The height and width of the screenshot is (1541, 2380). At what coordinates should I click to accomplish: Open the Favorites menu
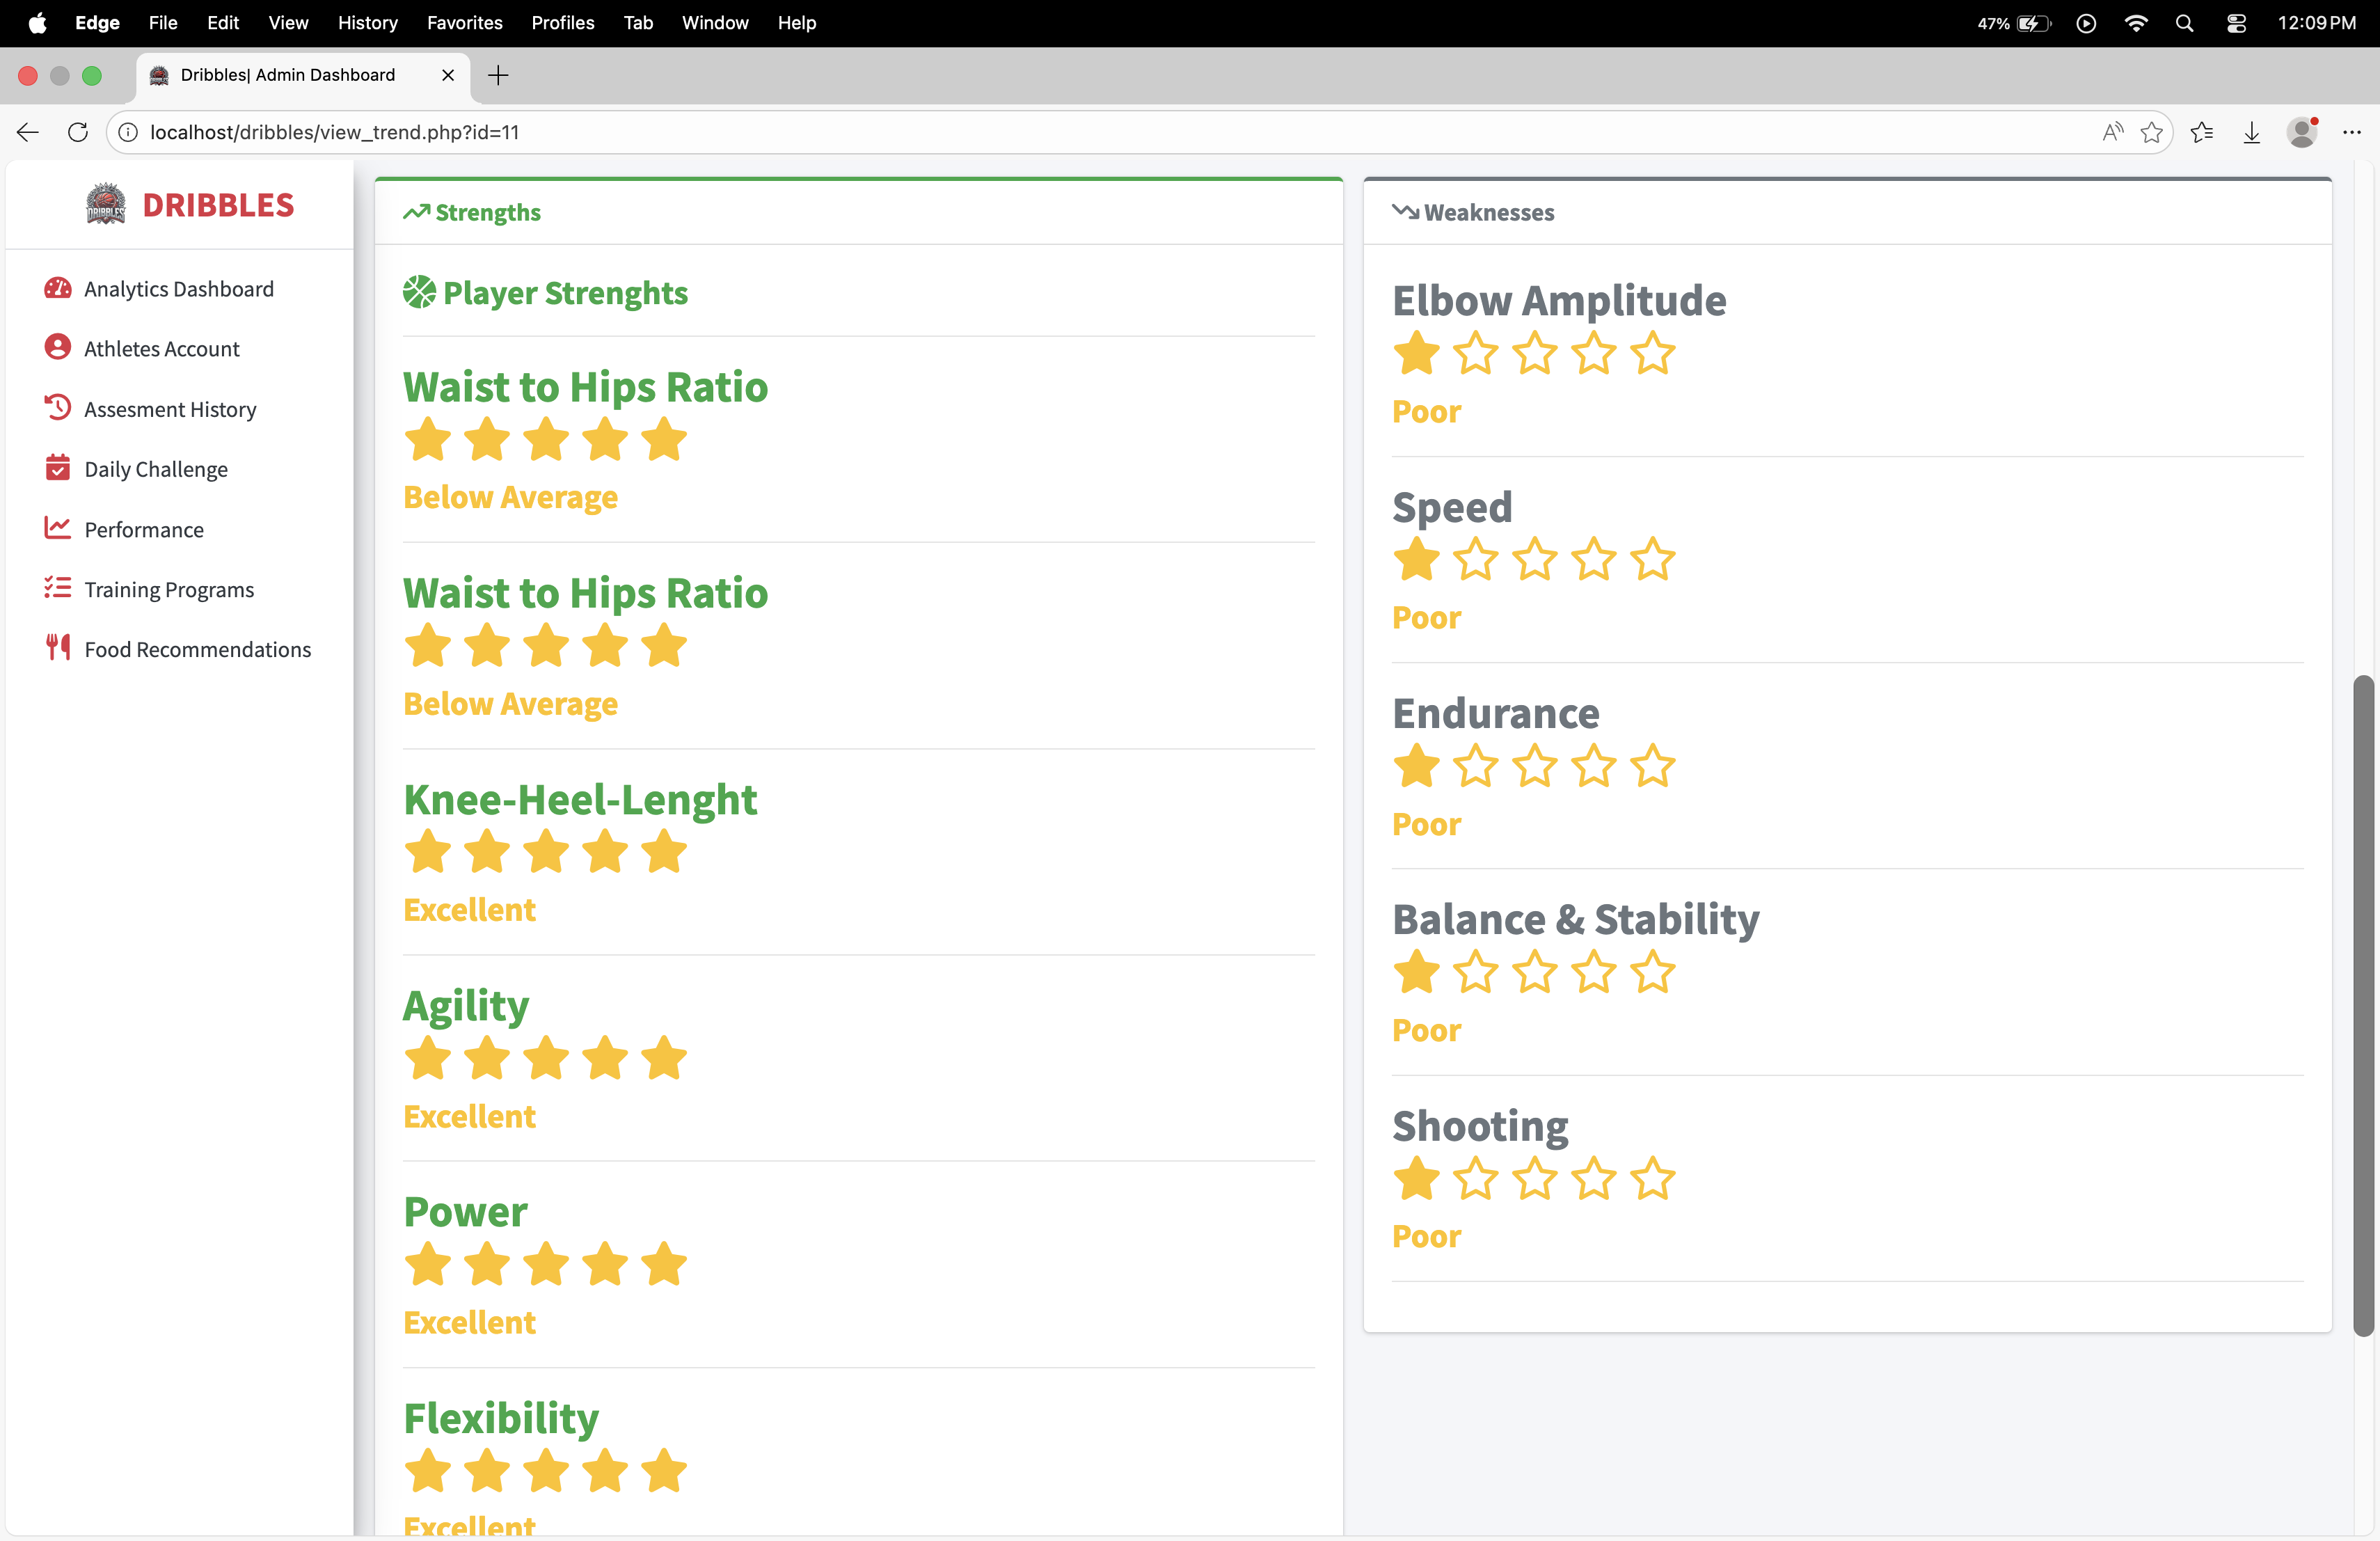click(x=464, y=22)
